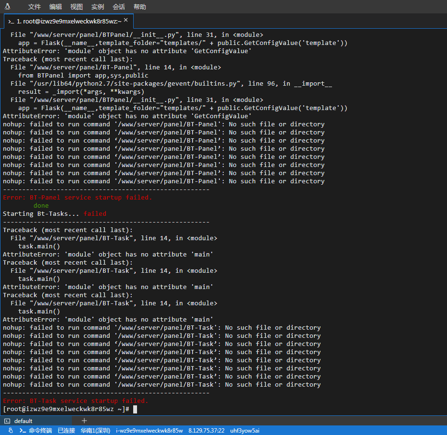Open the 编辑 (Edit) menu
The image size is (447, 435).
click(x=56, y=7)
